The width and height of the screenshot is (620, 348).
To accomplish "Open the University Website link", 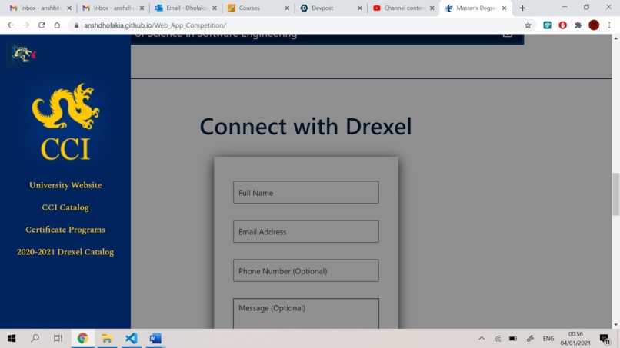I will click(x=65, y=185).
